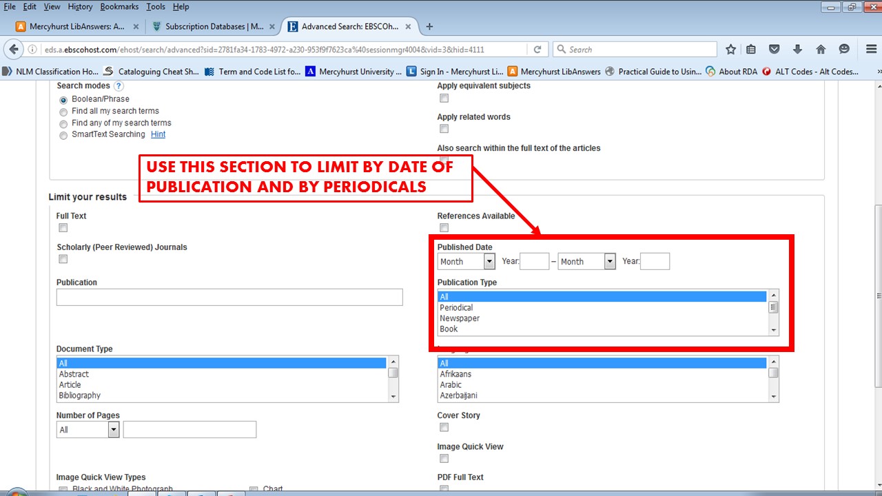
Task: Click the SmartText Searching Hint link
Action: tap(158, 134)
